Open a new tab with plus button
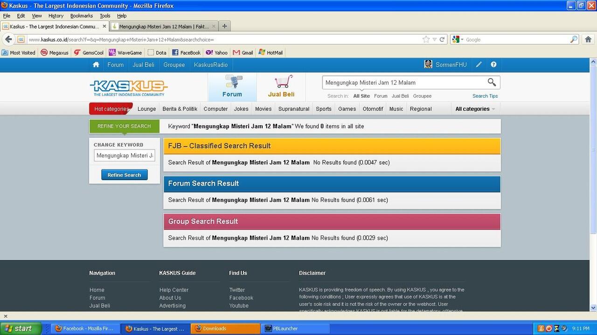 [224, 26]
